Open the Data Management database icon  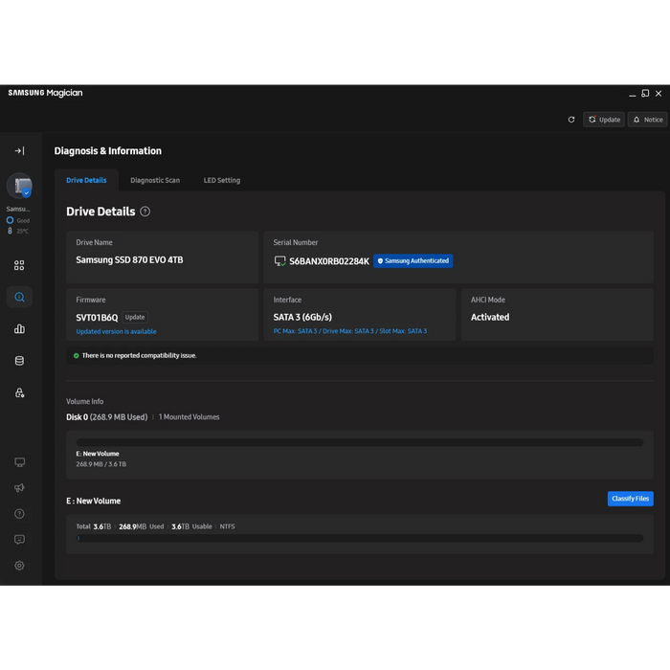[x=19, y=361]
